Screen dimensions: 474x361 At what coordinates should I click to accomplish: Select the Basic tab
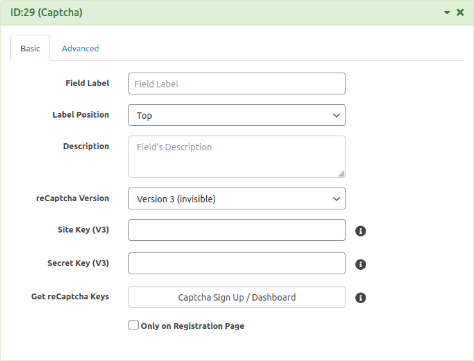tap(30, 48)
